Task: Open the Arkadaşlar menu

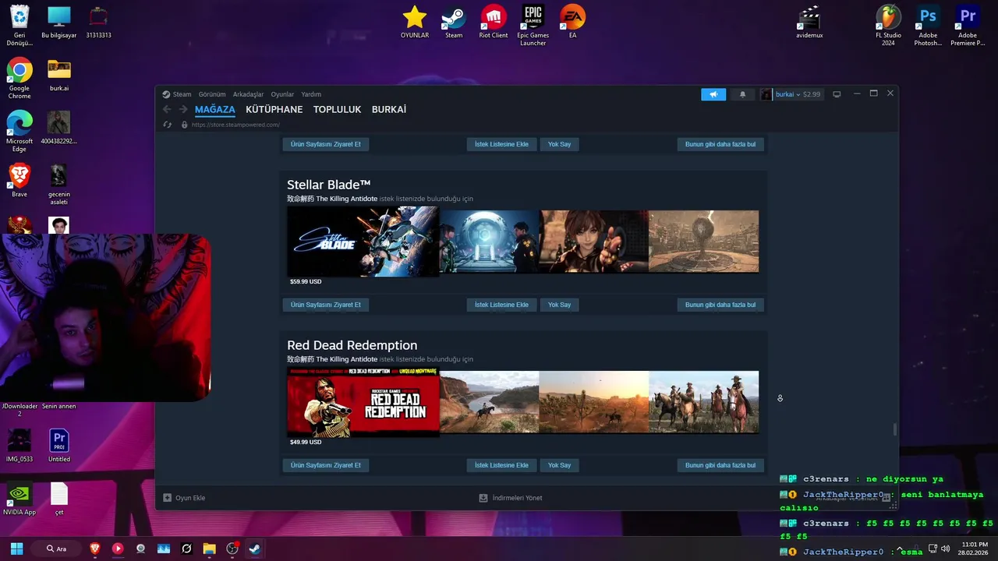Action: 248,94
